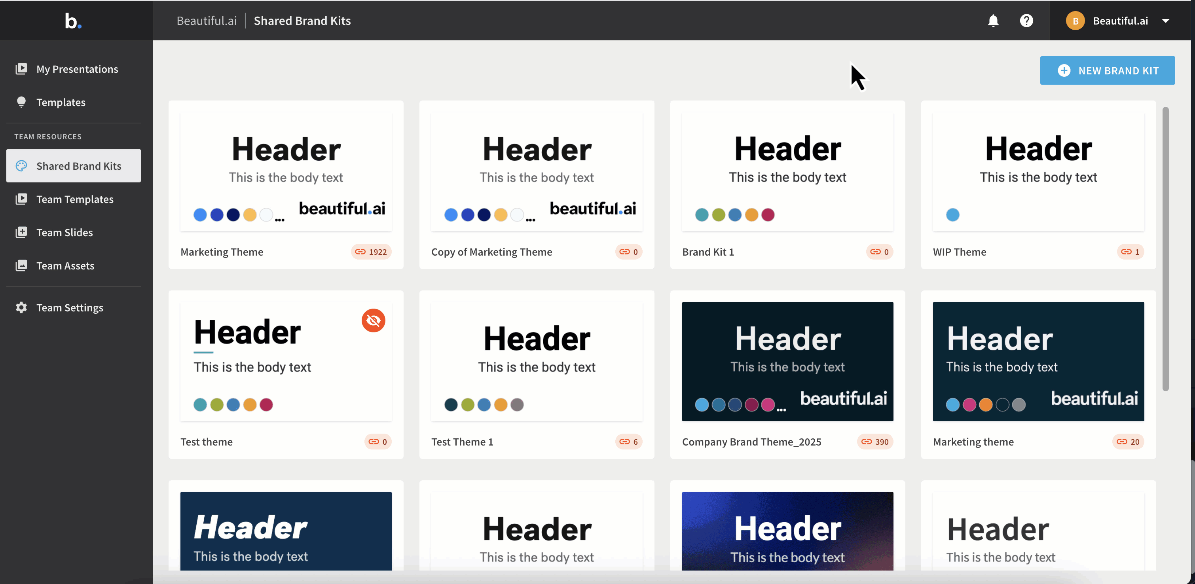Click the teal swatch in Test theme
Viewport: 1195px width, 584px height.
pyautogui.click(x=200, y=404)
